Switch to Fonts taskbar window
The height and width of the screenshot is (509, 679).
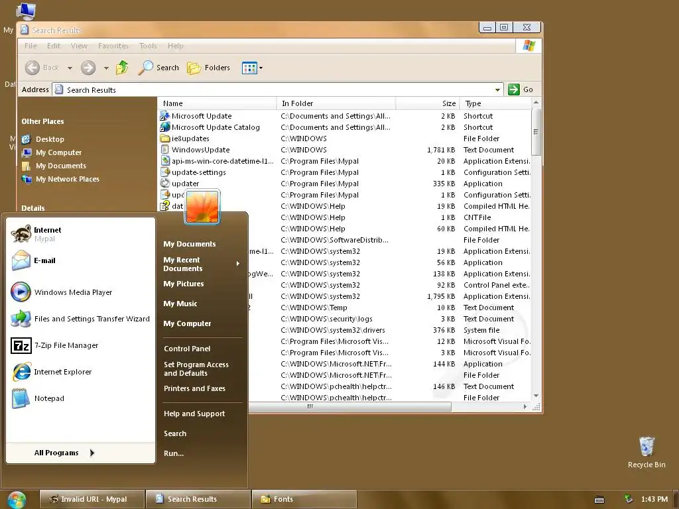[x=304, y=500]
